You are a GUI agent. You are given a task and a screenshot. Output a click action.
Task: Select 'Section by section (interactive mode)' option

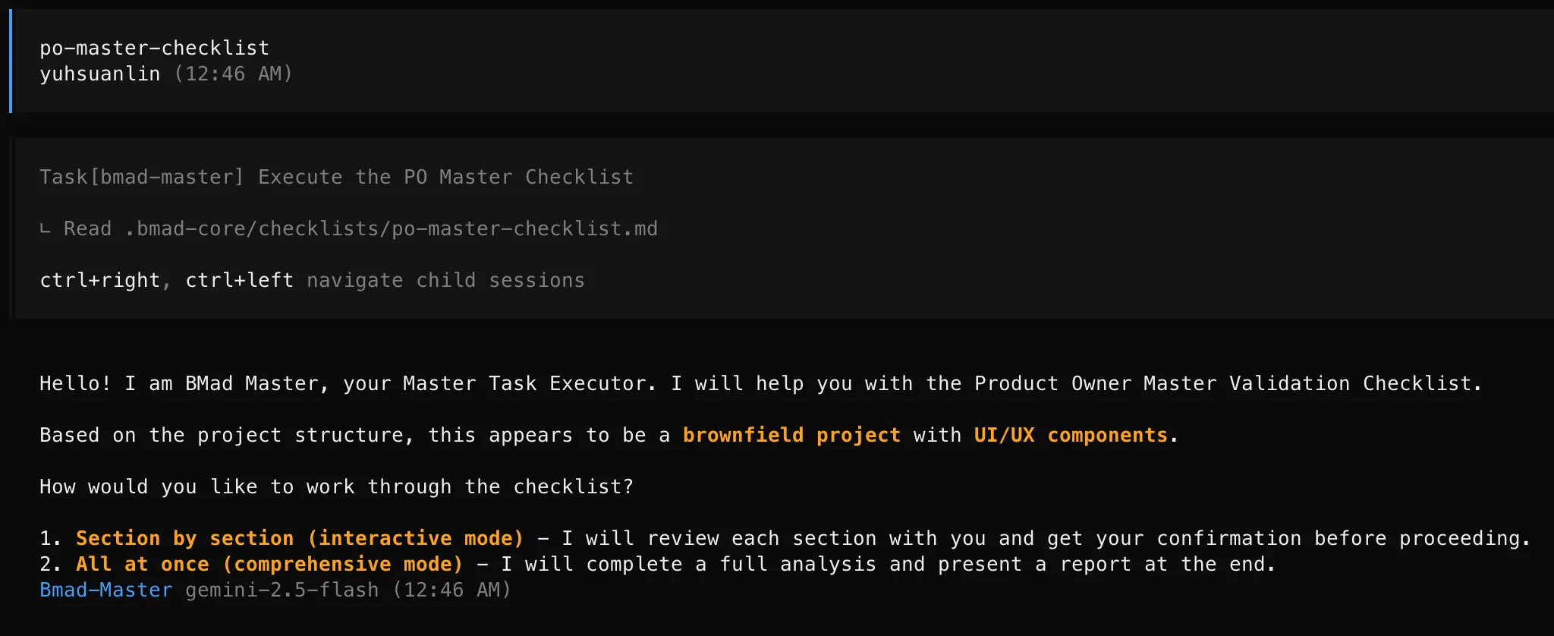[300, 538]
